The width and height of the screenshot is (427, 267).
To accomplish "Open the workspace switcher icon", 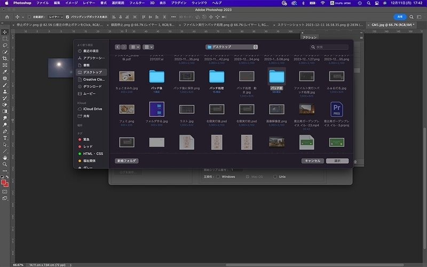I will point(419,17).
